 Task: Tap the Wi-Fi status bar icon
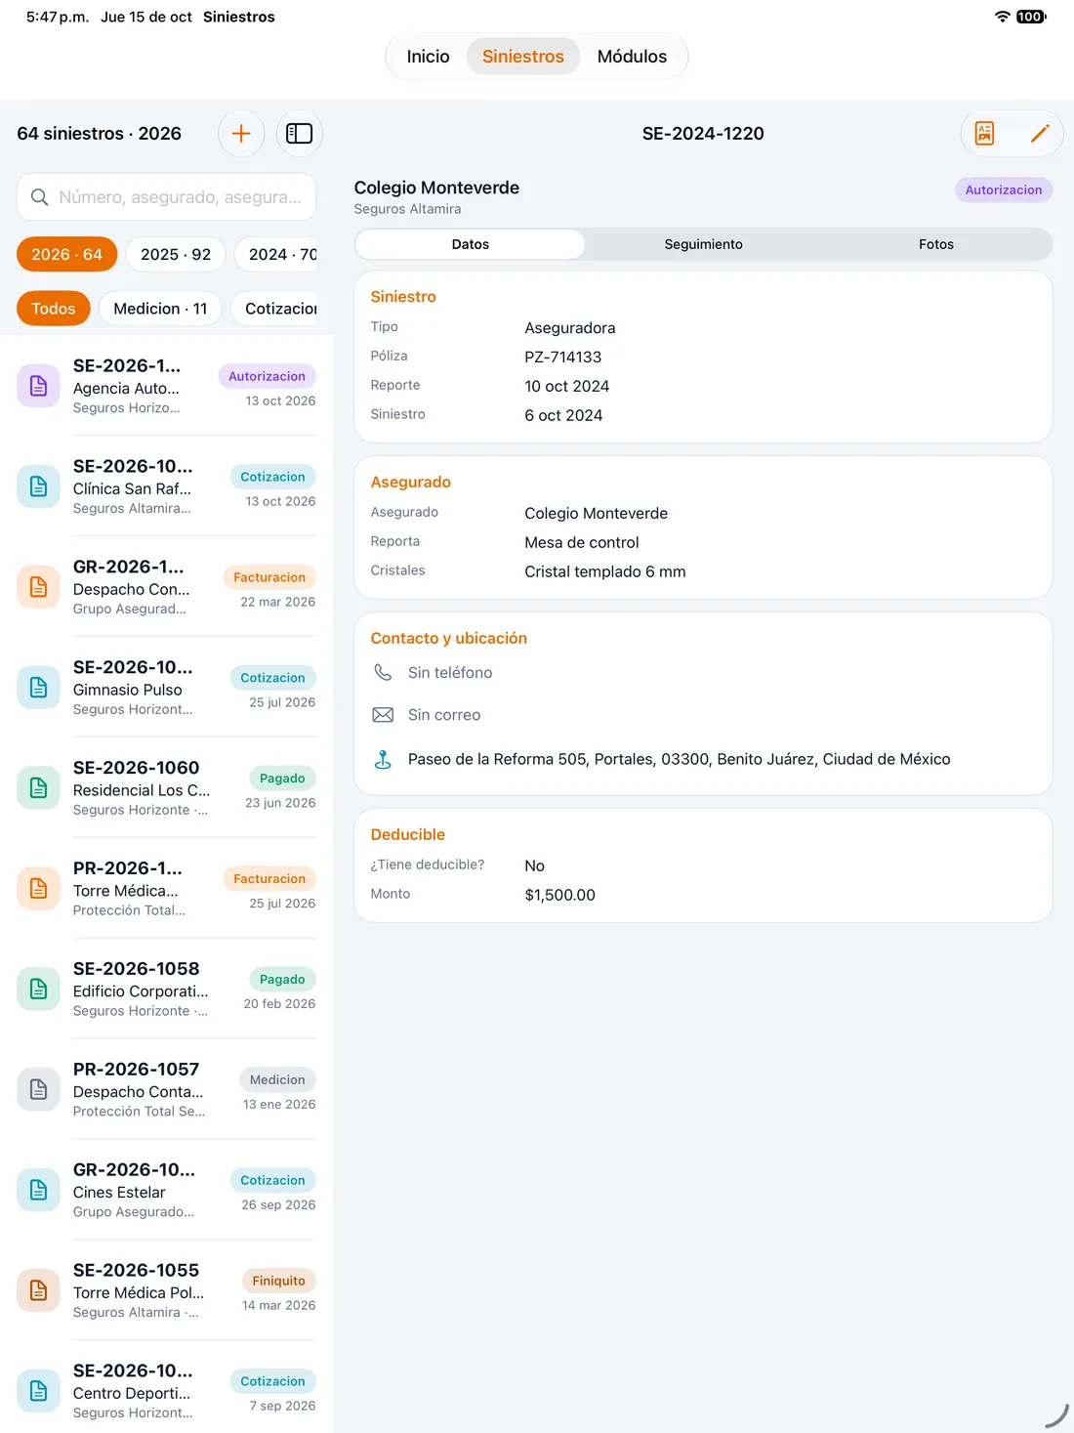click(1003, 17)
